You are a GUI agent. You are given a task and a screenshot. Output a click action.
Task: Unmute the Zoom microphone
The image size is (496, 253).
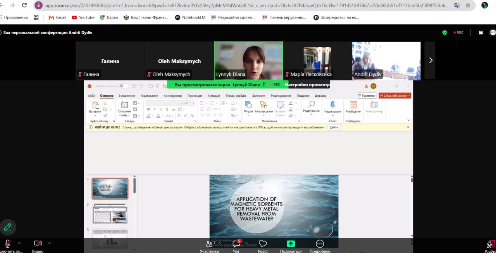point(7,243)
